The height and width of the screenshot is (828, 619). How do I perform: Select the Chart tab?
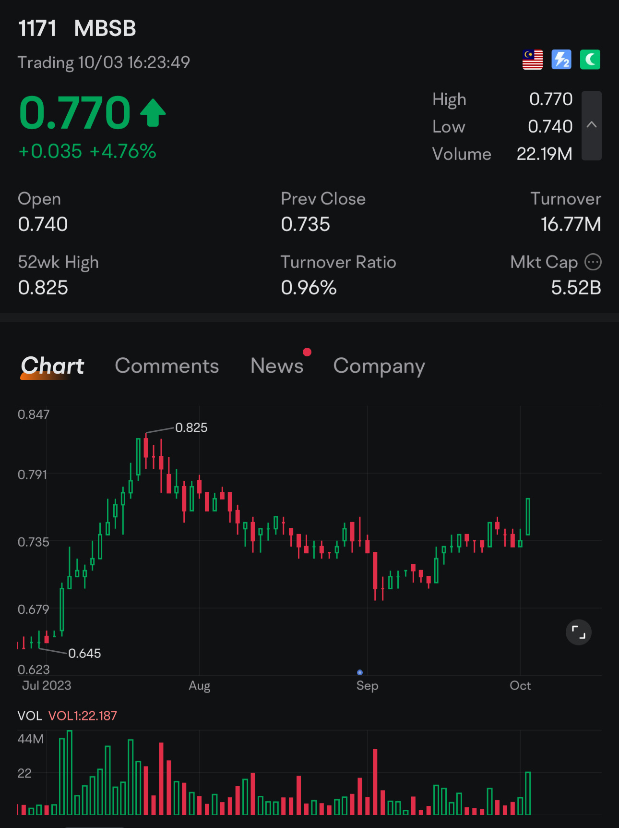pyautogui.click(x=52, y=366)
